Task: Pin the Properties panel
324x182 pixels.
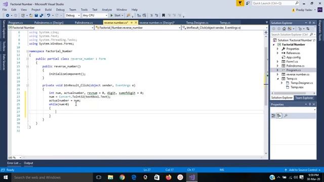Action: [x=310, y=105]
